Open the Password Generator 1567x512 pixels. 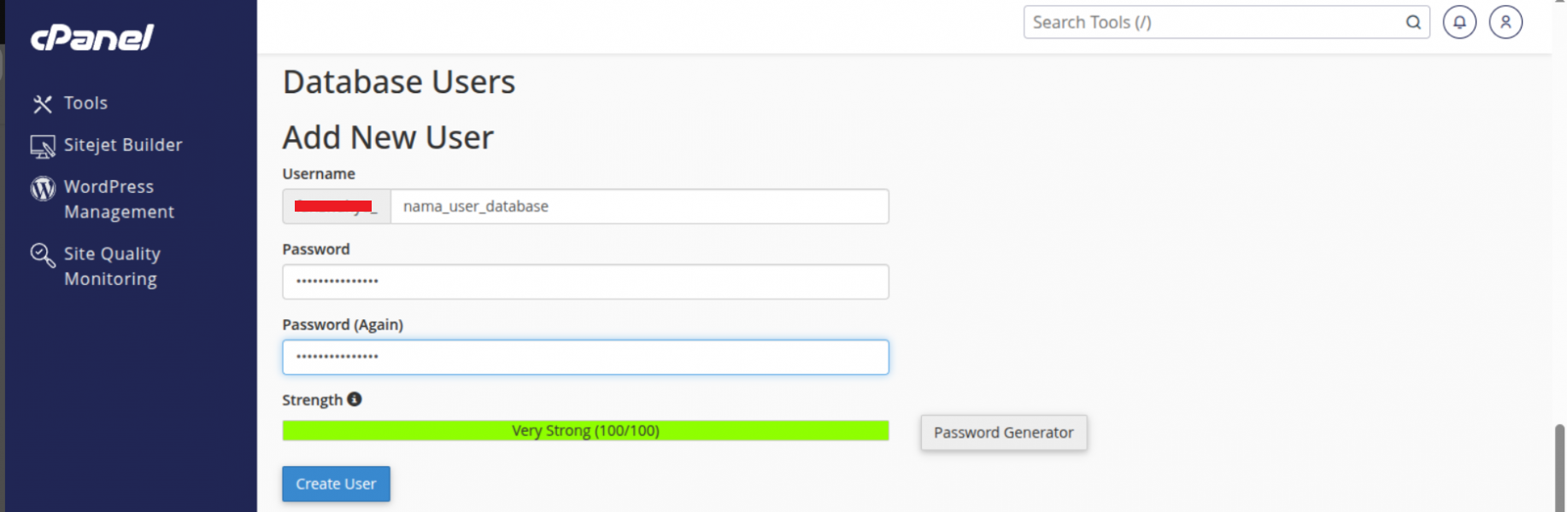coord(1004,433)
